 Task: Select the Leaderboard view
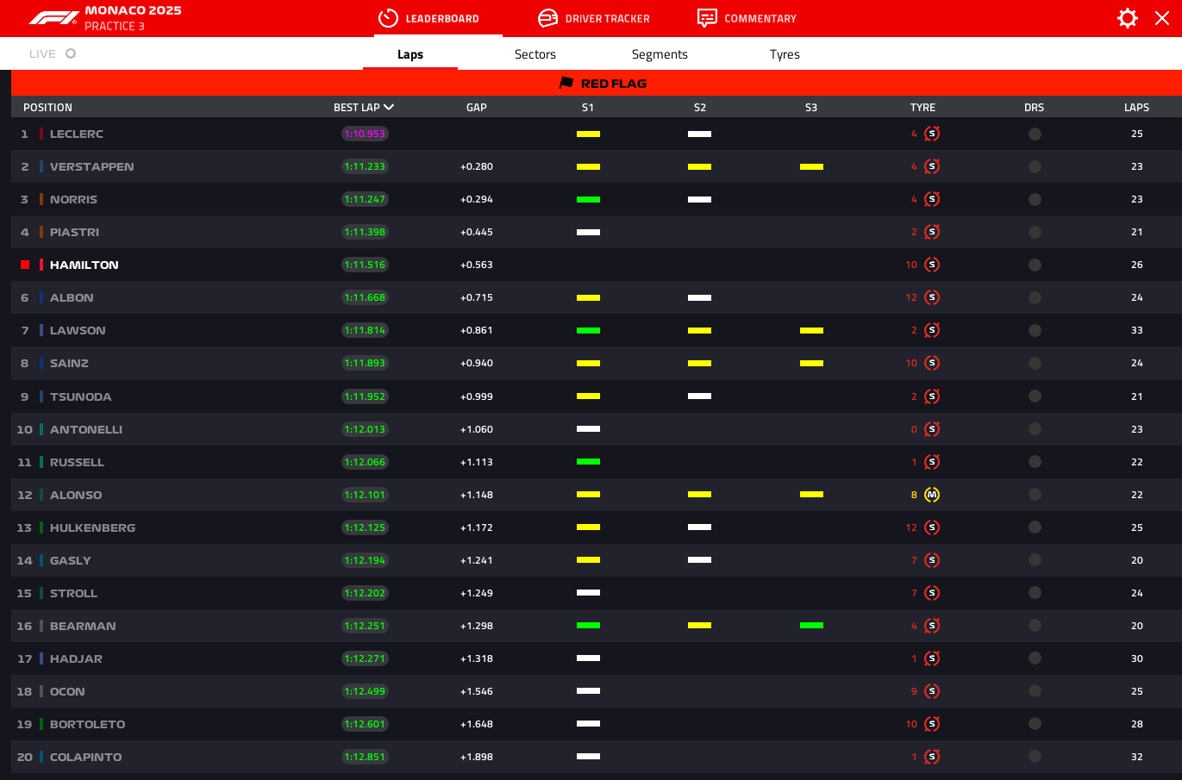click(x=428, y=18)
